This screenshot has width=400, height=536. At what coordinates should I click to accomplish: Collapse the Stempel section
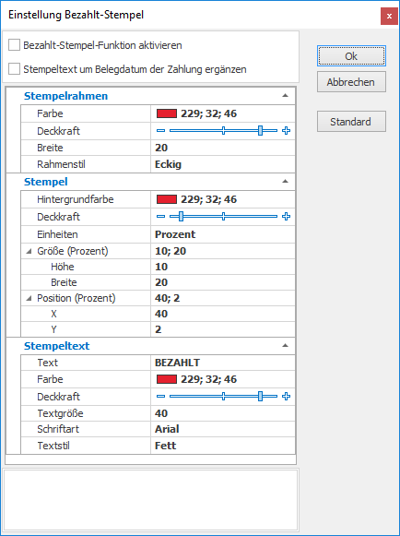click(285, 182)
